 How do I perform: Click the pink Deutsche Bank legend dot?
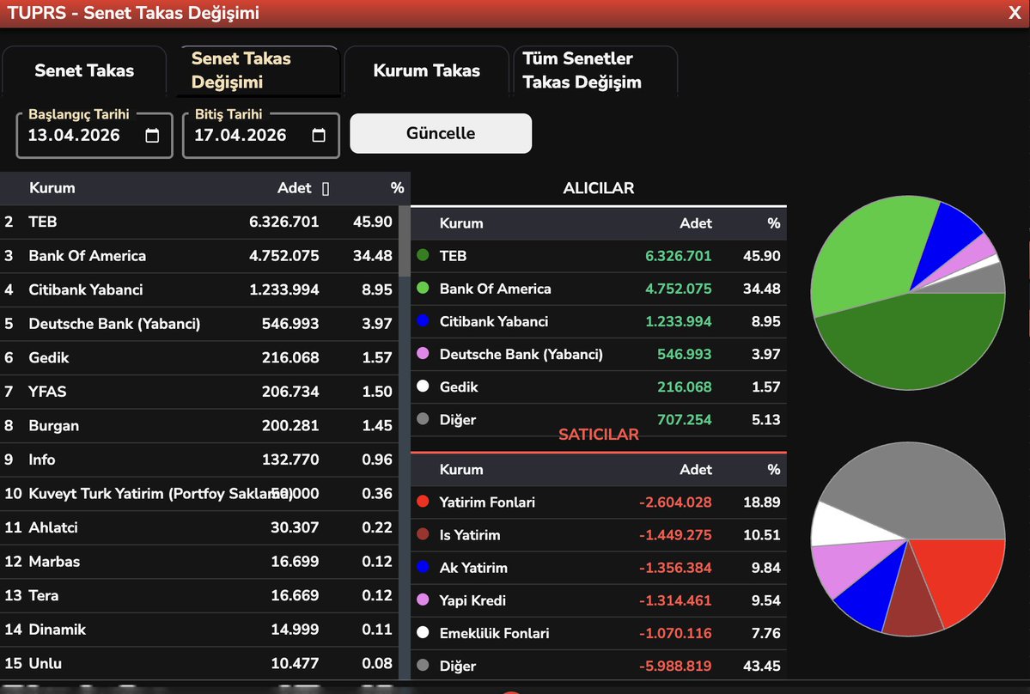coord(423,353)
